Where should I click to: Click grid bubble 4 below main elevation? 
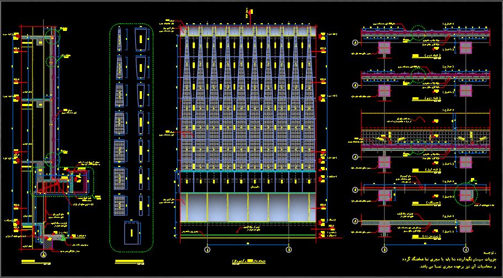[208, 250]
